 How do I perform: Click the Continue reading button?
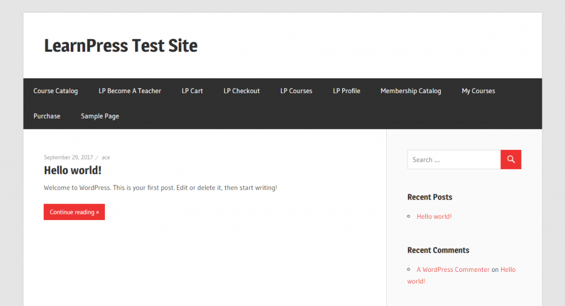tap(74, 212)
